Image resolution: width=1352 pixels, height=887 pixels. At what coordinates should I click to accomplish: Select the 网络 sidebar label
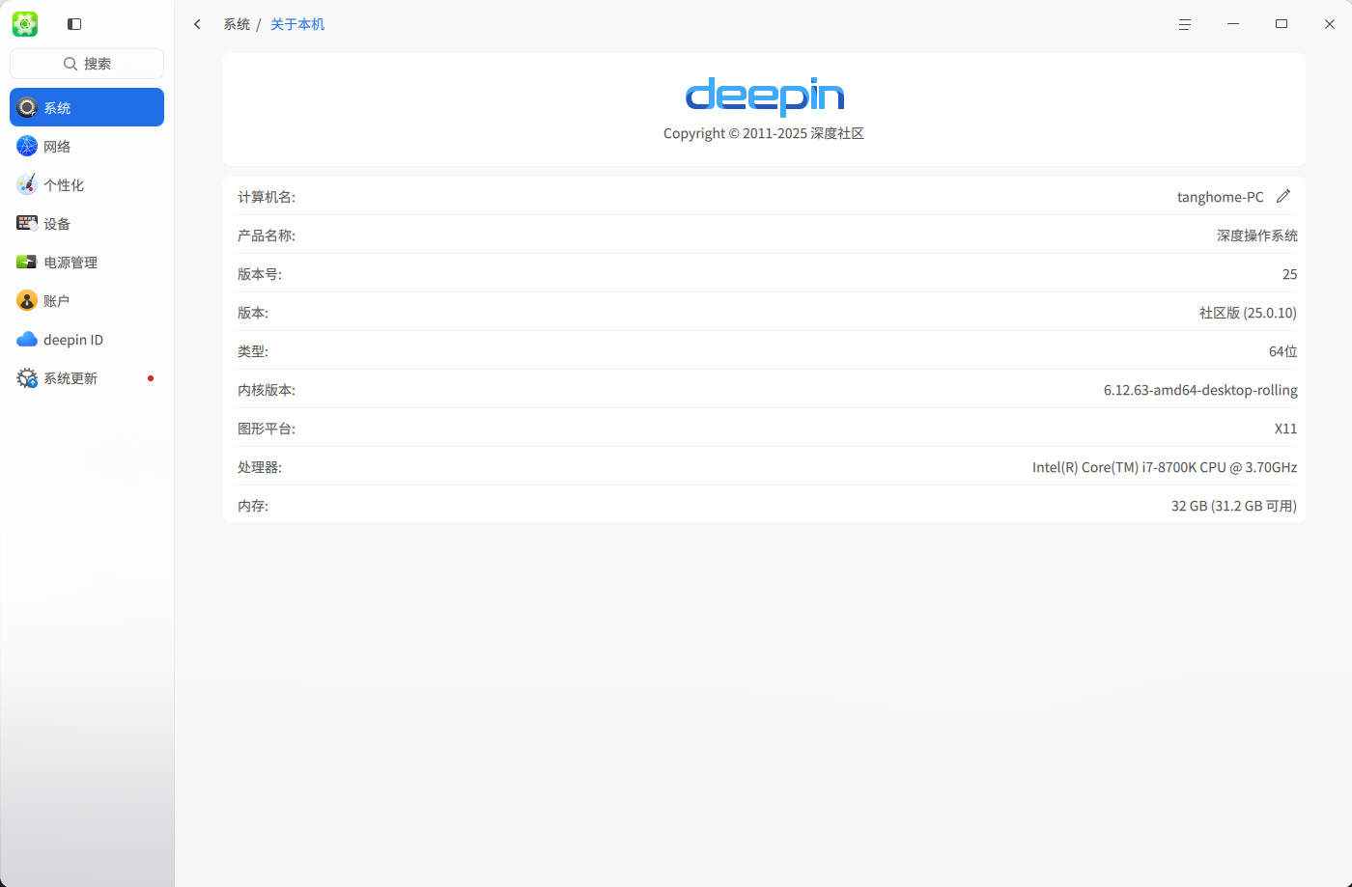[57, 147]
